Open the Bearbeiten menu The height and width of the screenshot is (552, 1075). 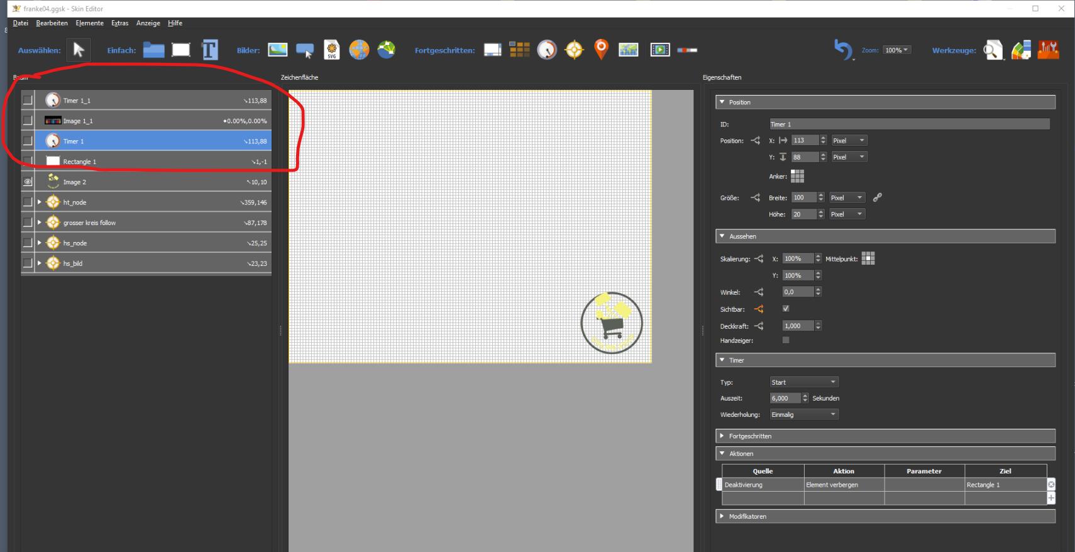52,23
